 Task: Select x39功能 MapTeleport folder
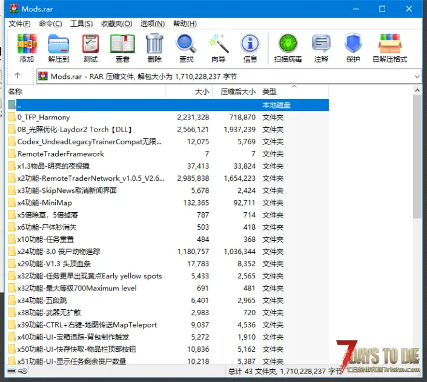point(87,325)
